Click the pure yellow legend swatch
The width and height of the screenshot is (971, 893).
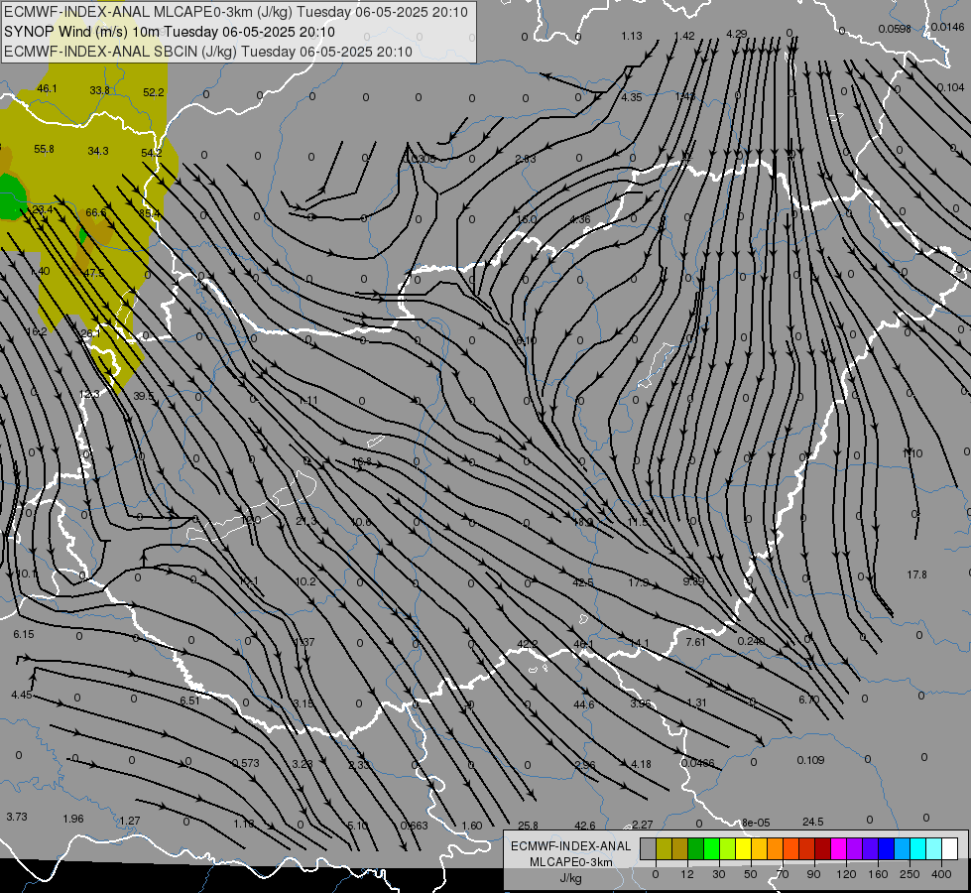pos(743,848)
